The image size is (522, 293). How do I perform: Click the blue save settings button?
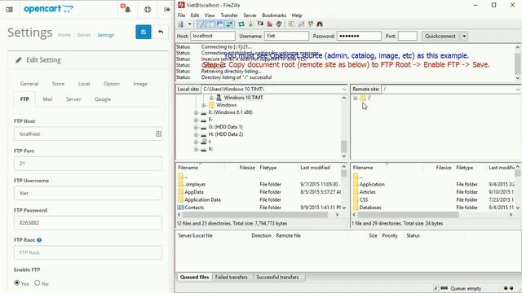tap(144, 32)
